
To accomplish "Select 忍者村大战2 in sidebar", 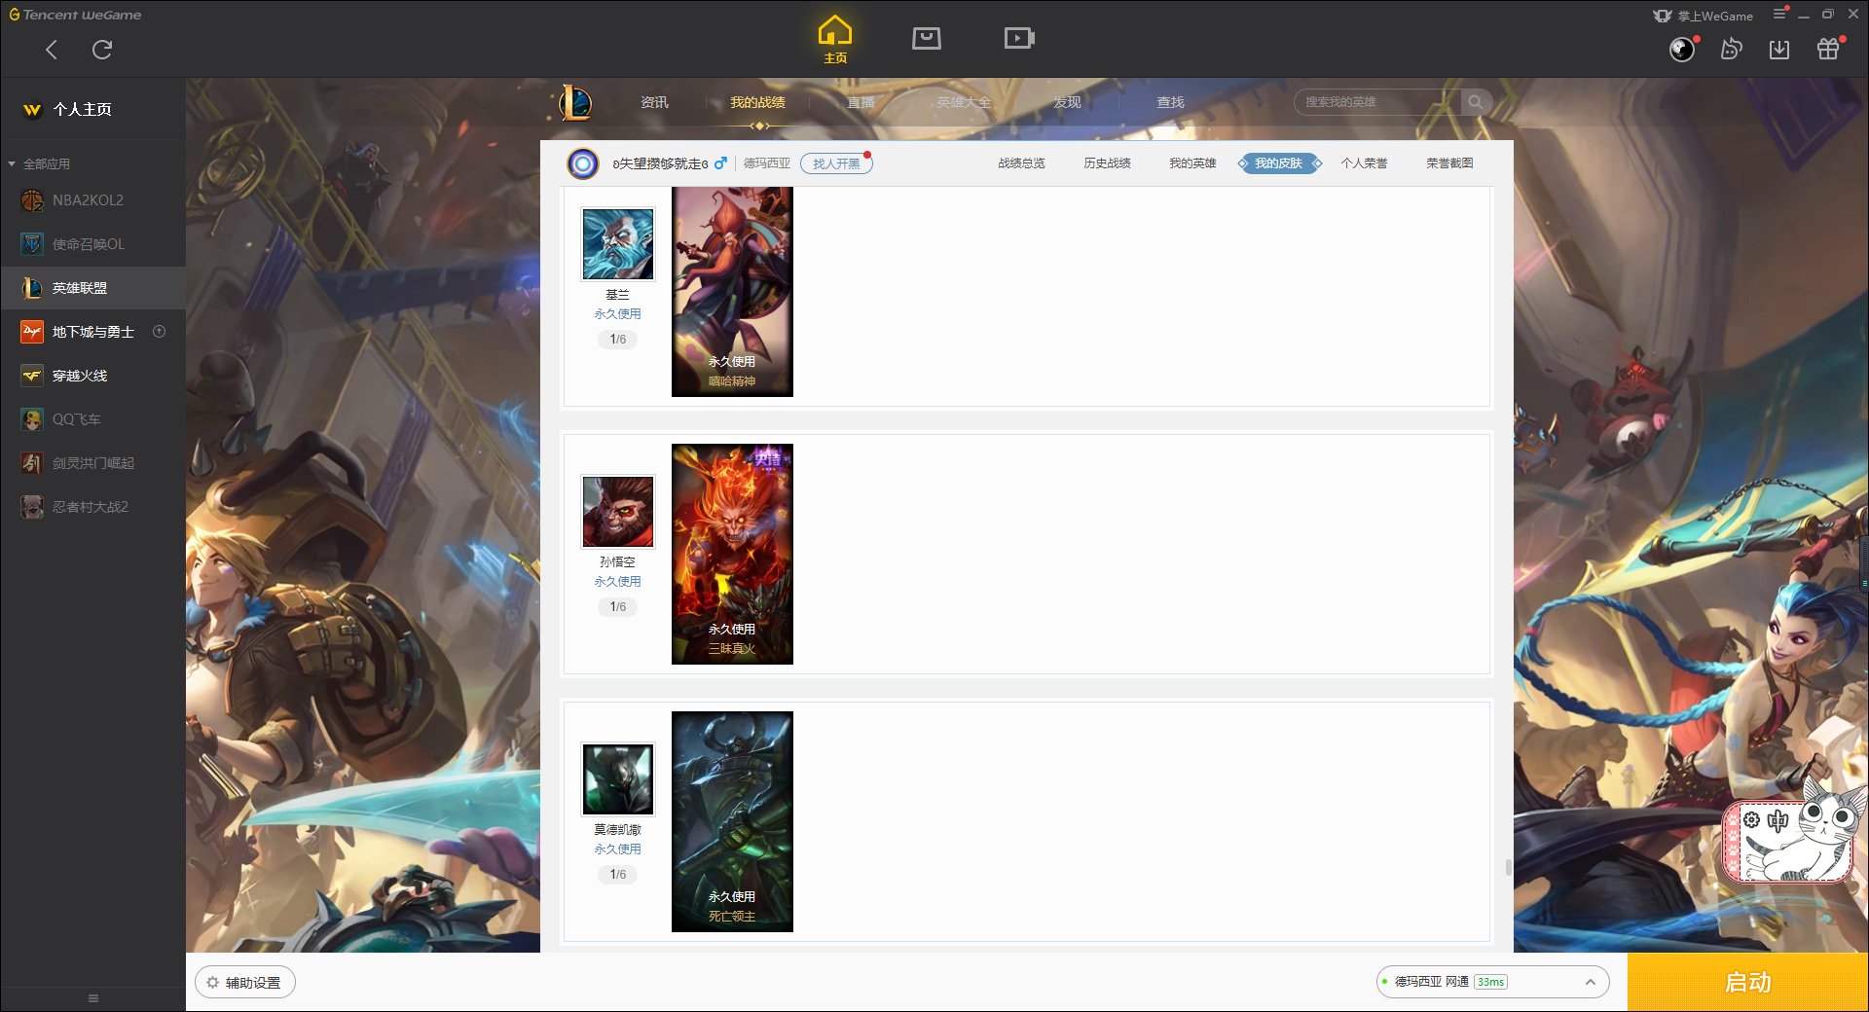I will click(x=92, y=507).
